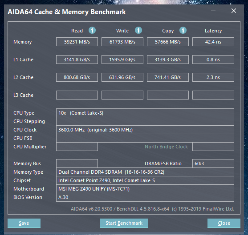Viewport: 248px width, 235px height.
Task: Click the empty L3 Cache Write field
Action: [122, 95]
